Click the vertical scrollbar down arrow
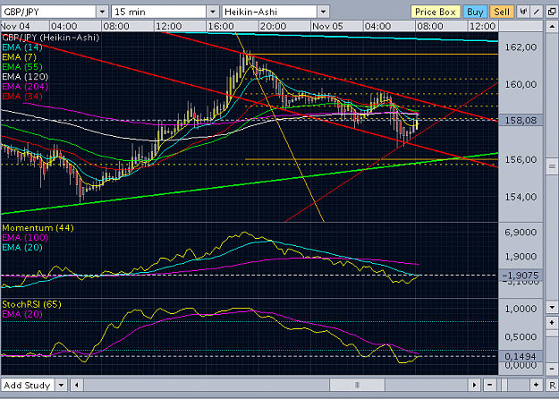 552,307
